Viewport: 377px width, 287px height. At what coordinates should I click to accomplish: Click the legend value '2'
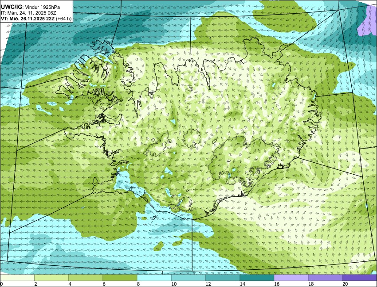35,284
